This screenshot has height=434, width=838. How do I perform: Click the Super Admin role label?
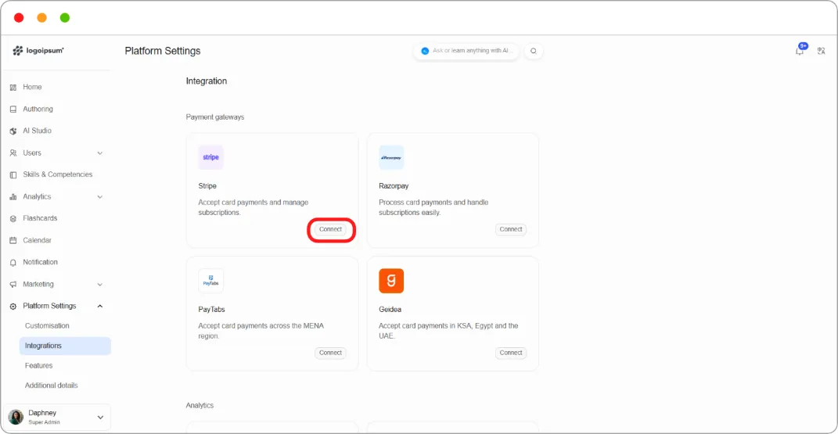coord(44,422)
